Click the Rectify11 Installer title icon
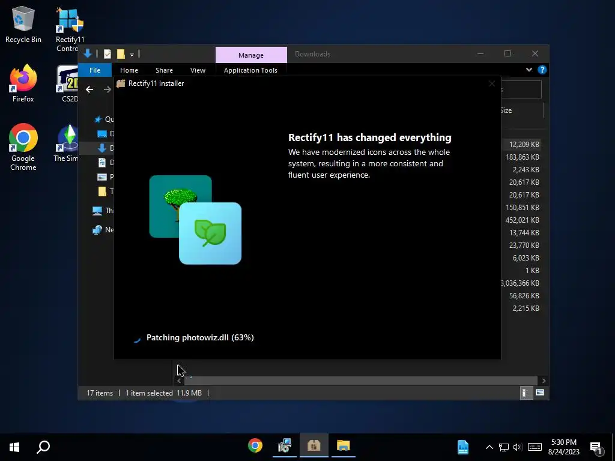The image size is (615, 461). 121,83
